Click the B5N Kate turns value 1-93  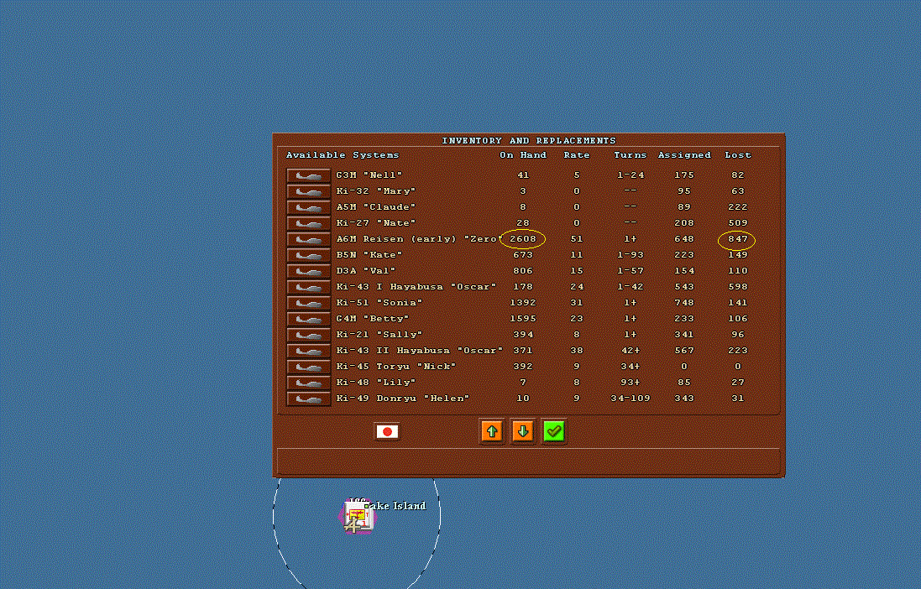(631, 255)
